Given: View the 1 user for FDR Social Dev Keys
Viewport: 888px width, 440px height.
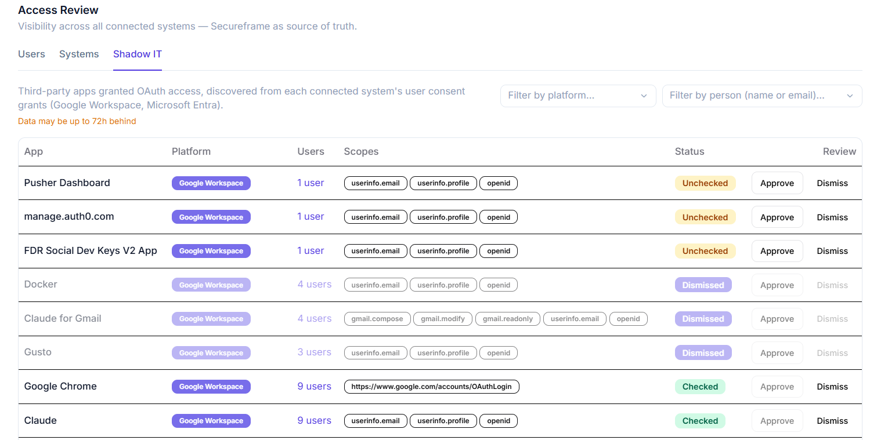Looking at the screenshot, I should tap(311, 250).
